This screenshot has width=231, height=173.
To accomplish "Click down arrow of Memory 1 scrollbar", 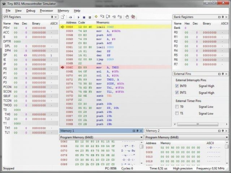I will [141, 163].
